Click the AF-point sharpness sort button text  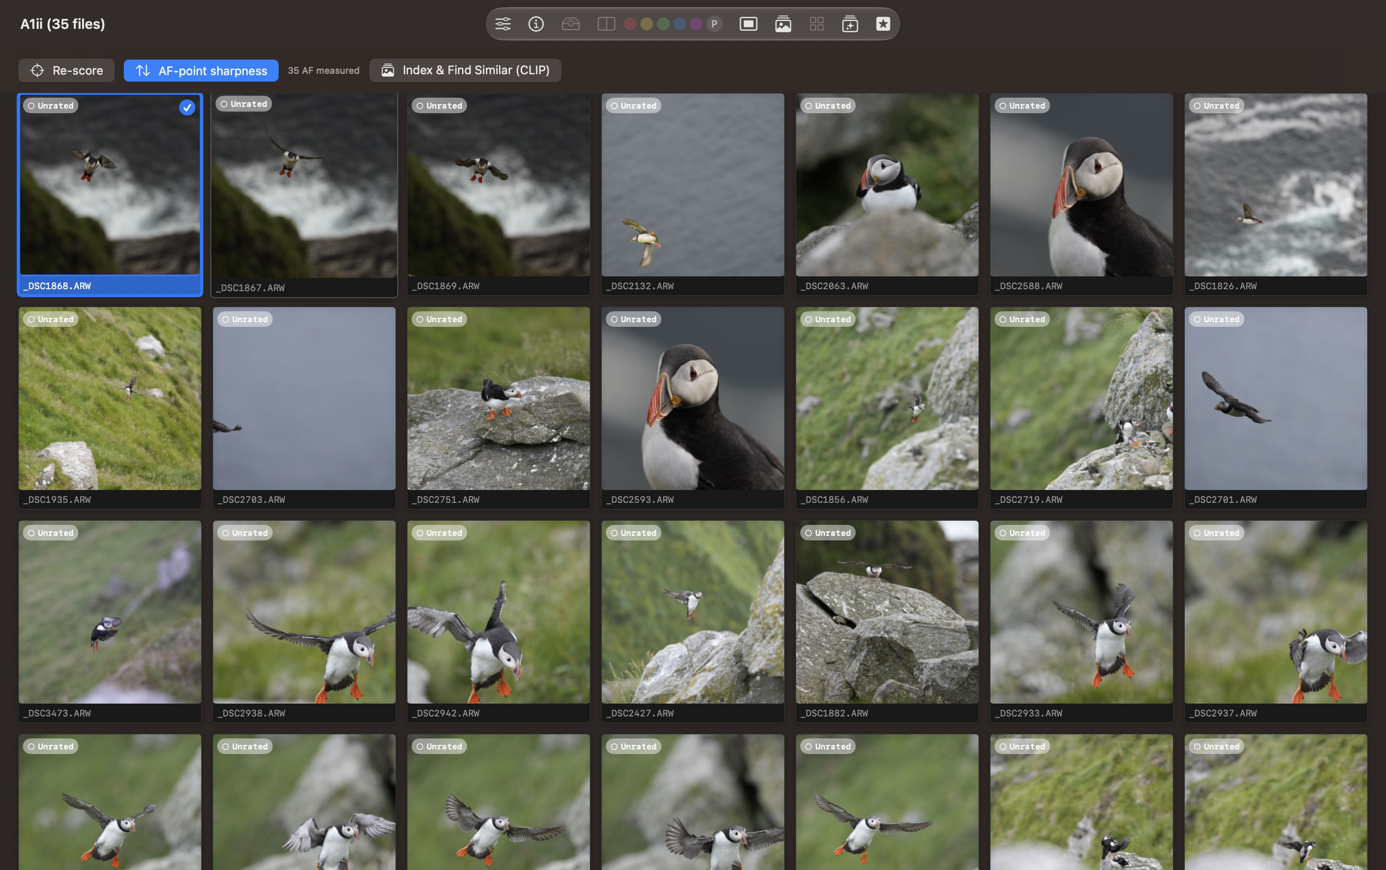pos(213,71)
